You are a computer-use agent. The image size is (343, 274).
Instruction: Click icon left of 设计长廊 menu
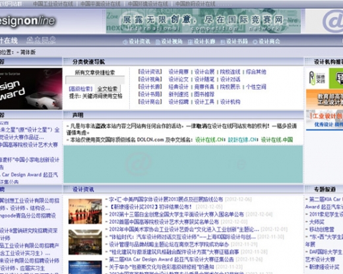pos(190,42)
